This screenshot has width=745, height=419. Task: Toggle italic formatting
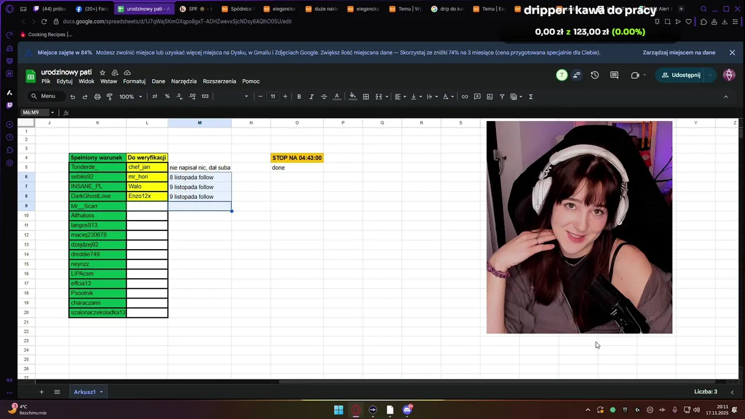click(x=311, y=97)
